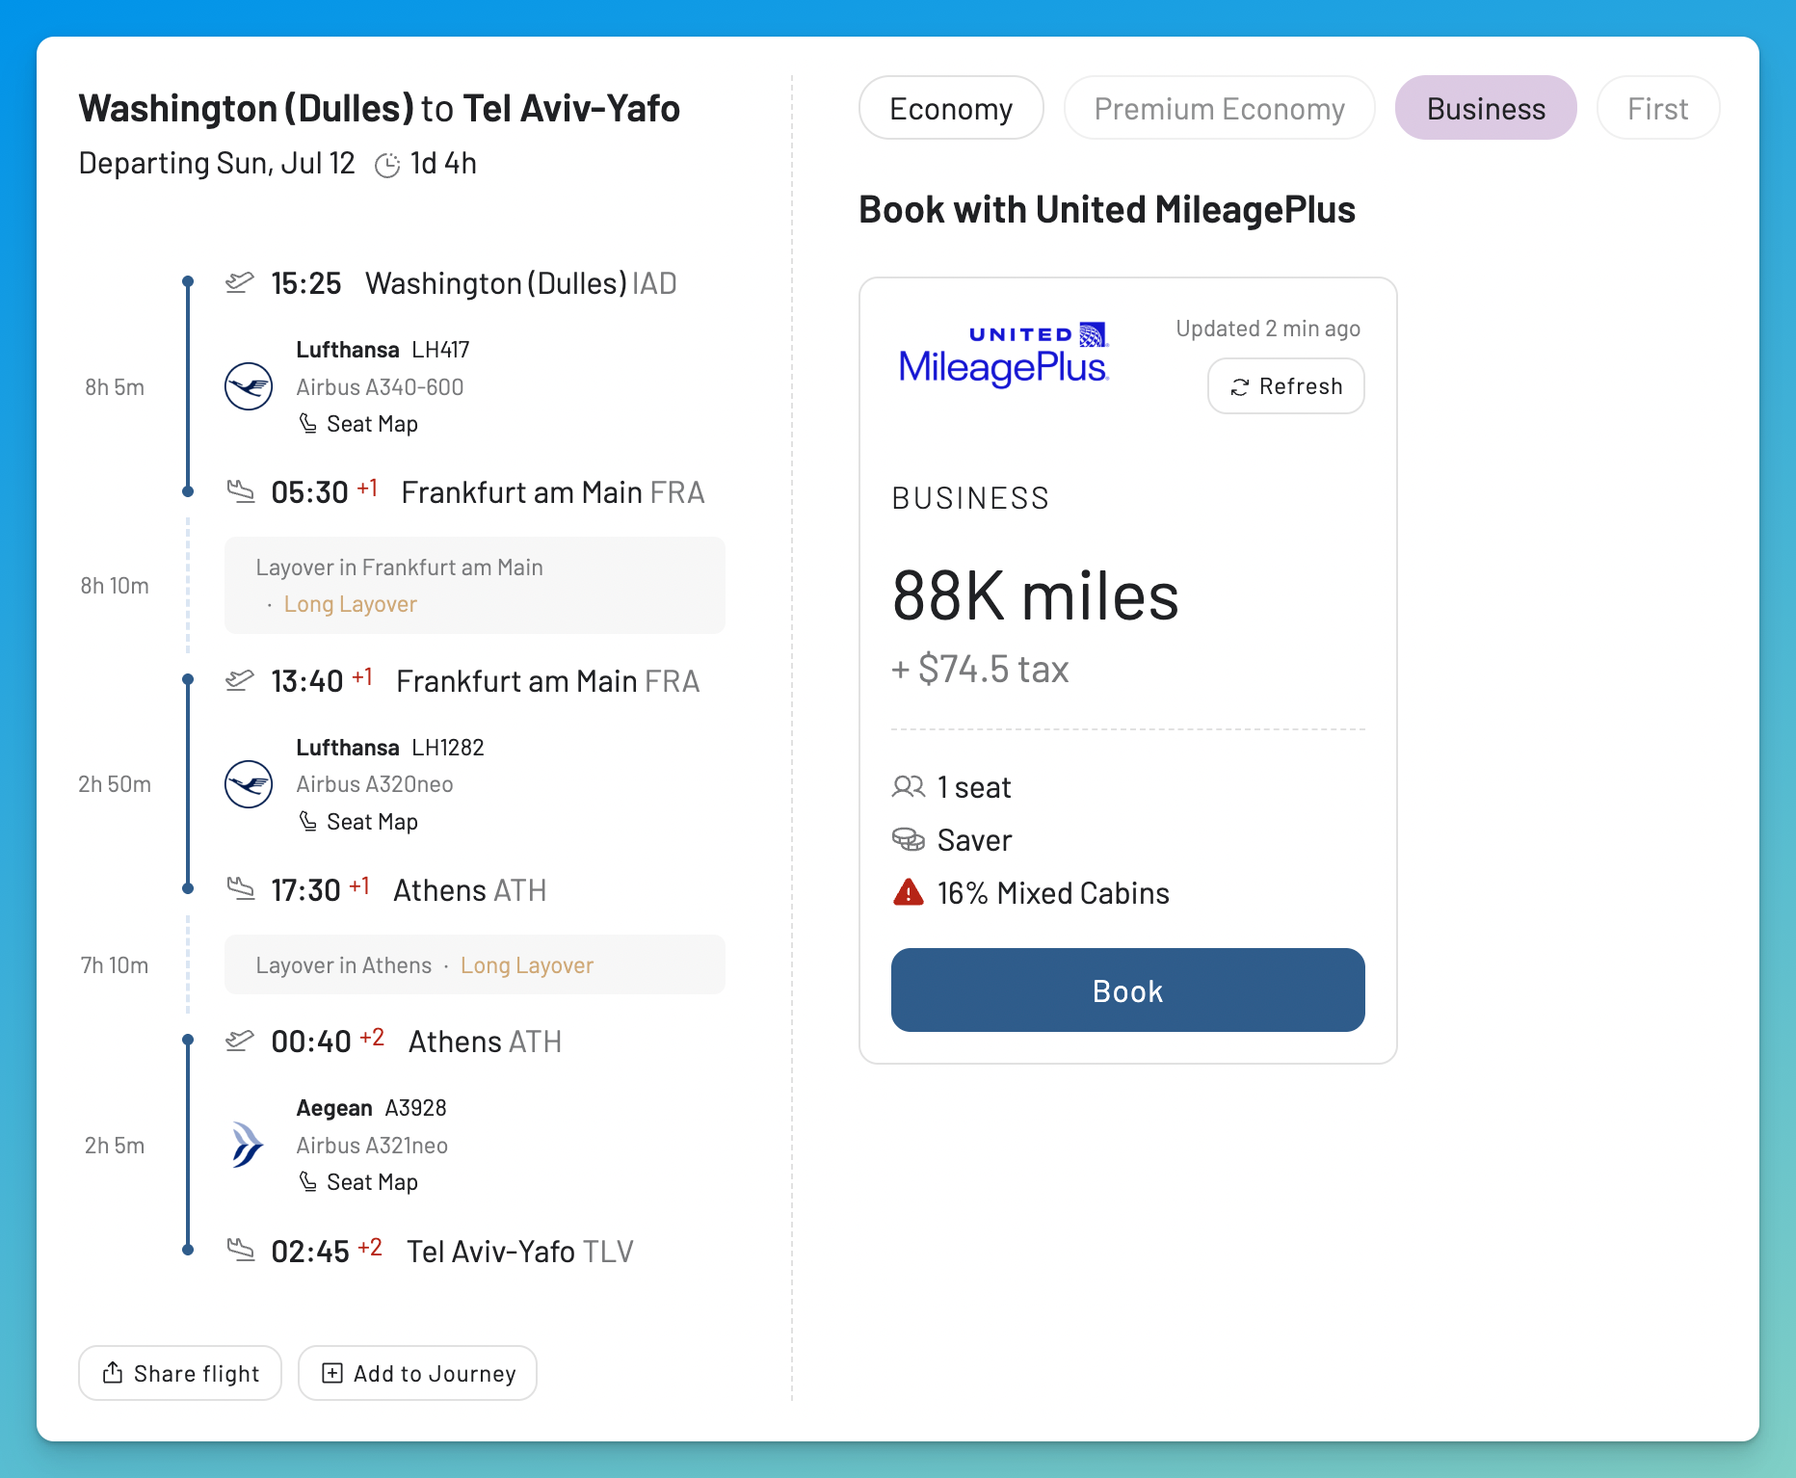Click the Long Layover label for Frankfurt

pos(350,604)
